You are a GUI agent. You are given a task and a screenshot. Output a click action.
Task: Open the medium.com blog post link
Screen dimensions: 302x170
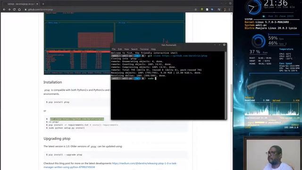[x=110, y=165]
